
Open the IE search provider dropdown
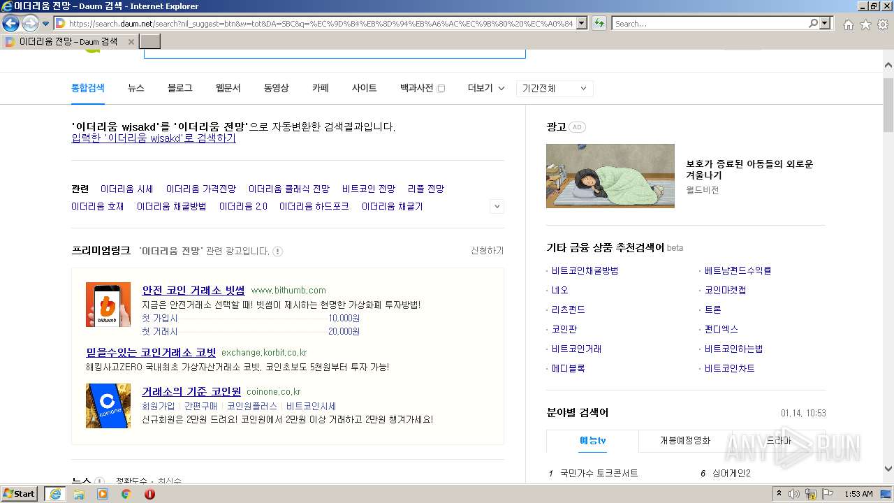coord(826,23)
